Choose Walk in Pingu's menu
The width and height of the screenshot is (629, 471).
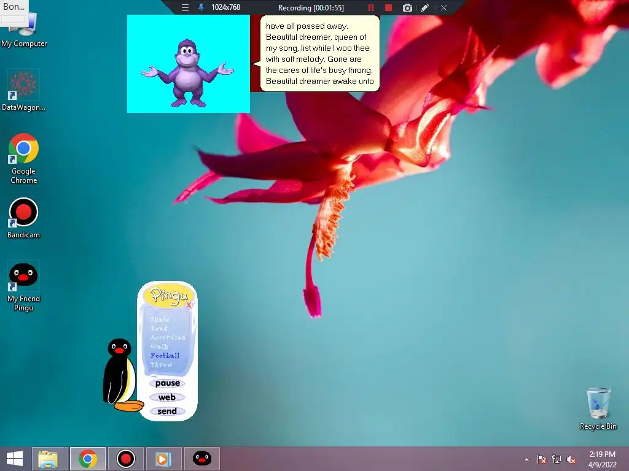point(159,347)
